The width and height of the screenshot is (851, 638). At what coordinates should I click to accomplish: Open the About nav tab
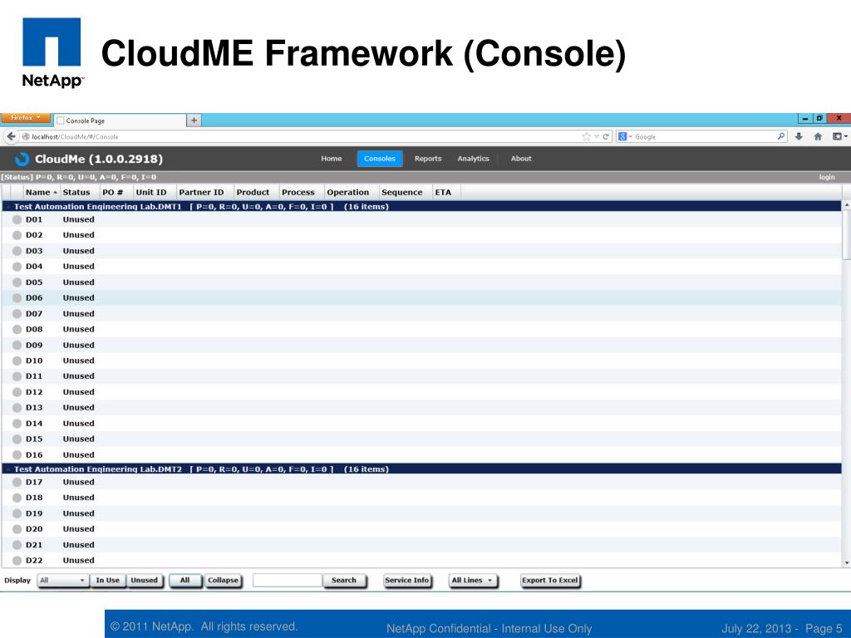521,159
